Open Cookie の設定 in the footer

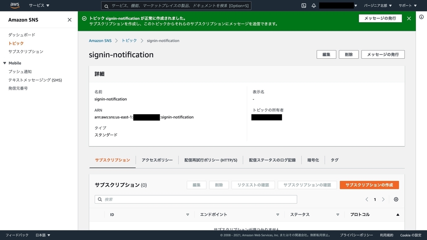(x=411, y=235)
